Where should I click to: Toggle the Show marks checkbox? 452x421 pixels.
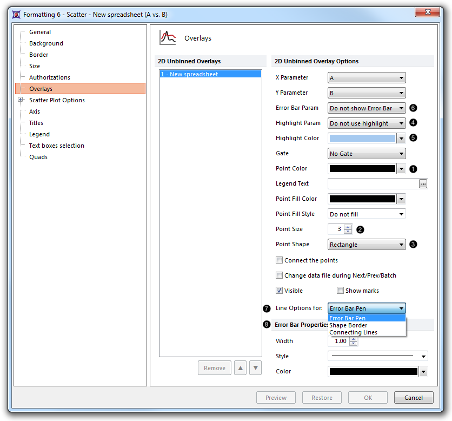click(x=340, y=291)
